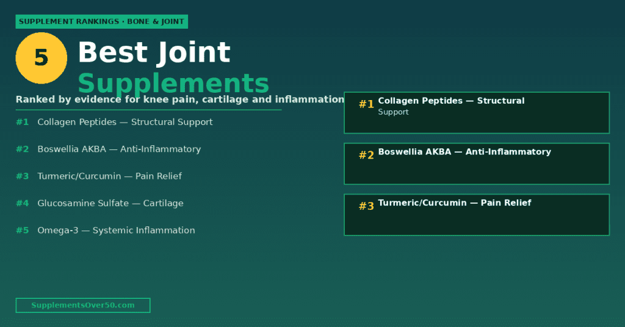Screen dimensions: 625x327
Task: Click list row 'Glucosamine Sulfate — Cartilage'
Action: pyautogui.click(x=99, y=203)
